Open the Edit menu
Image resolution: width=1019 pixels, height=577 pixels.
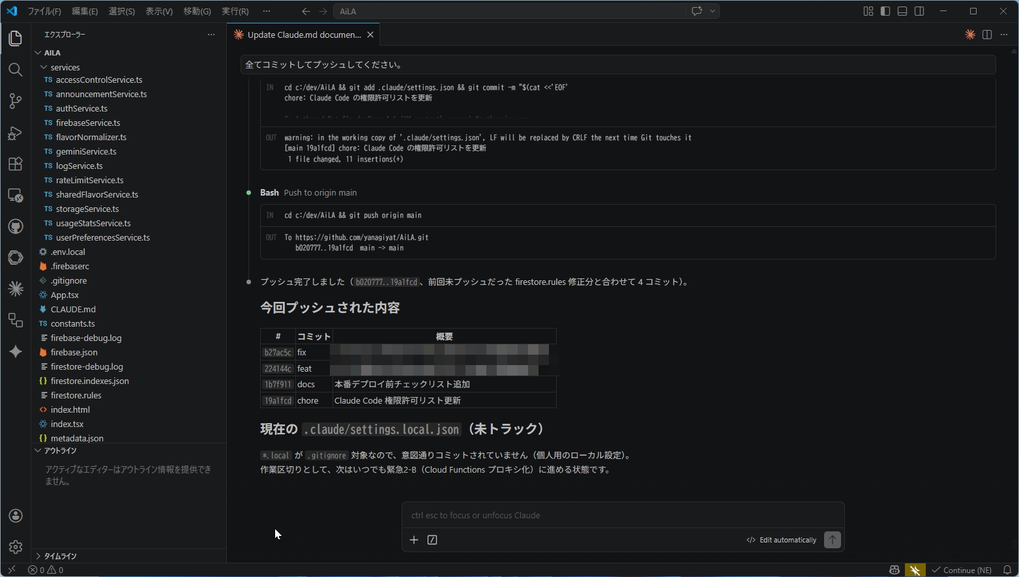pos(85,11)
